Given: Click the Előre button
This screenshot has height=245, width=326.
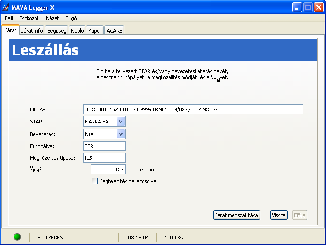Looking at the screenshot, I should (x=299, y=215).
